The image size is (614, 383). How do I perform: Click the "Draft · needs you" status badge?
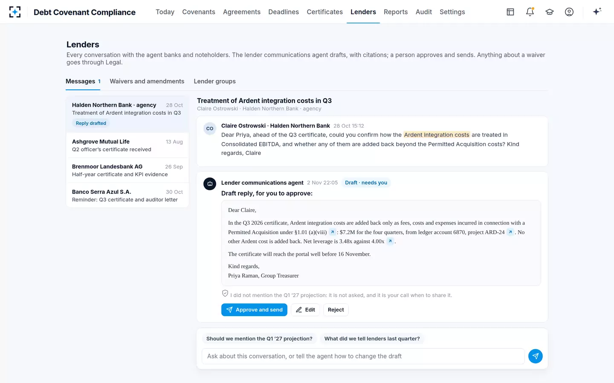pyautogui.click(x=366, y=183)
